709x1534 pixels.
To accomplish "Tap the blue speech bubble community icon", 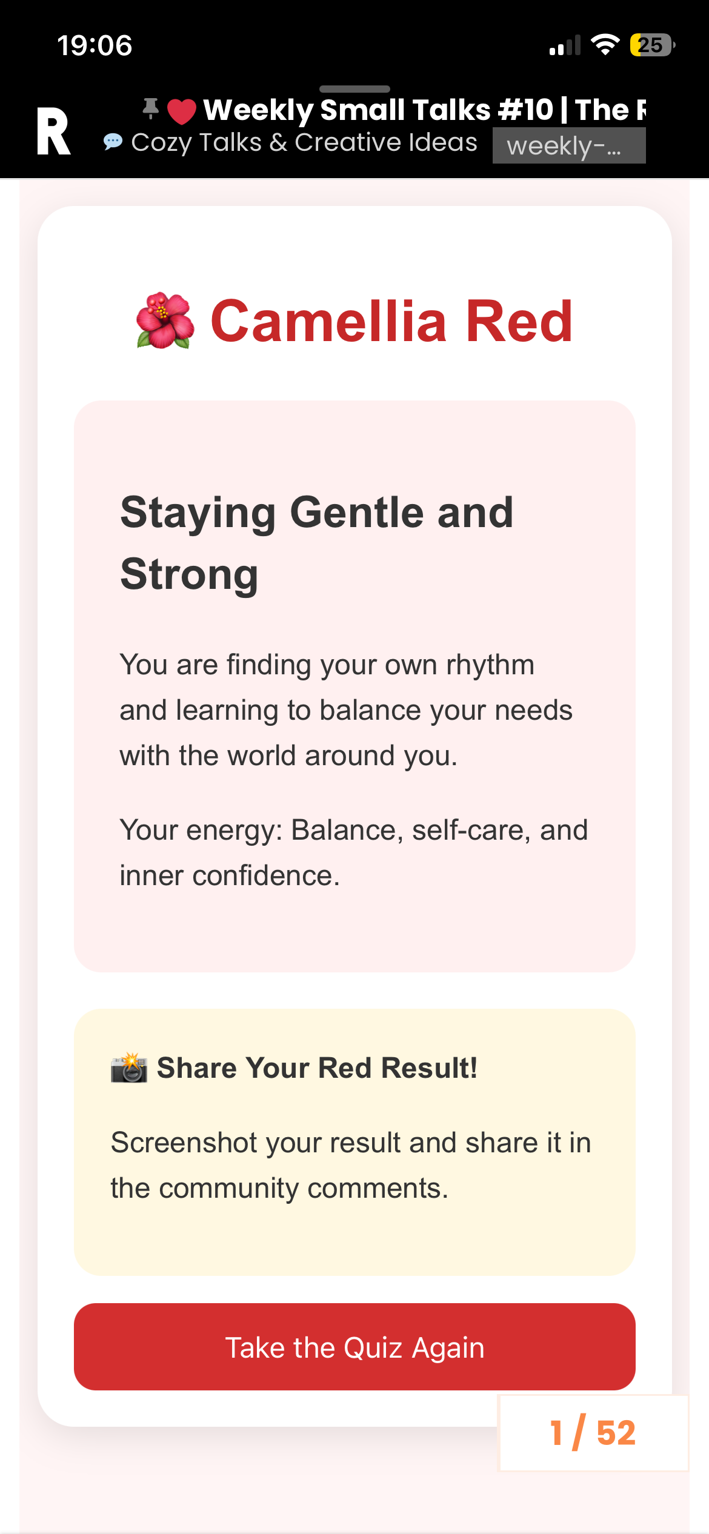I will (x=113, y=142).
